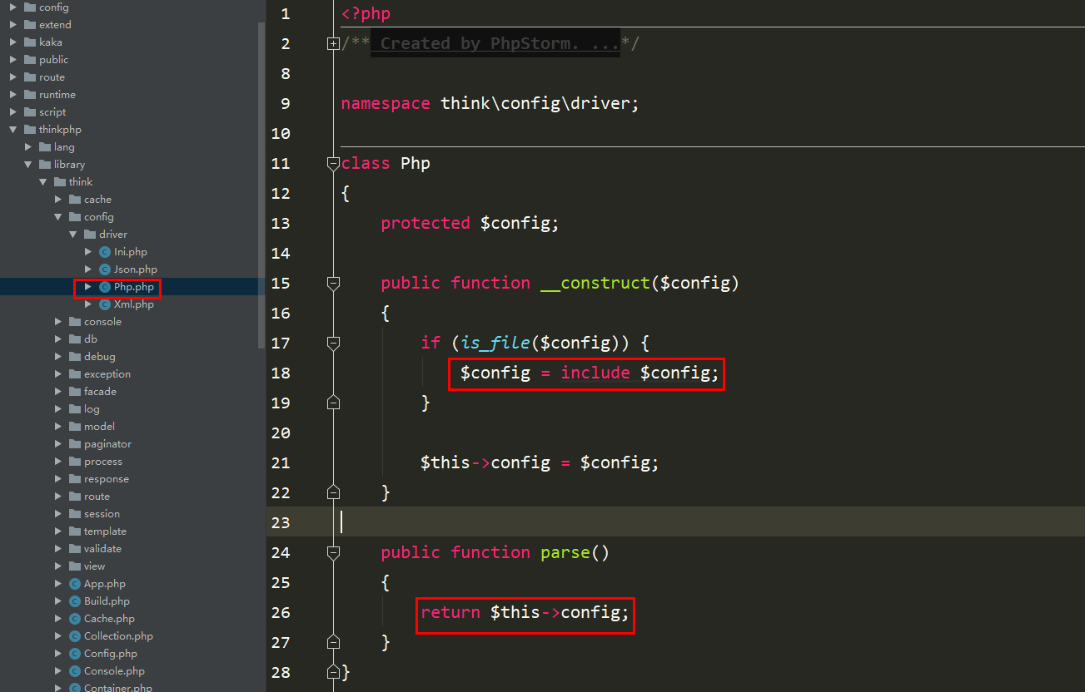Click the Cache.php class file icon
1085x692 pixels.
point(75,619)
